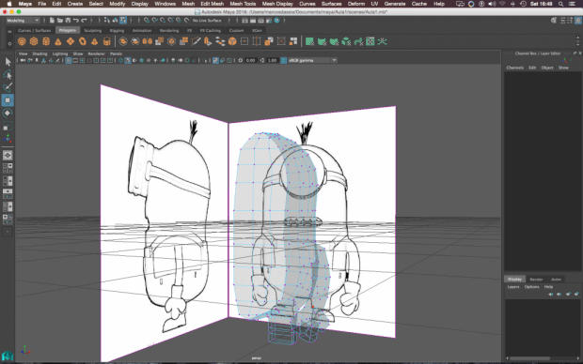The width and height of the screenshot is (583, 364).
Task: Create a polygon pyramid from the shelf
Action: 94,41
